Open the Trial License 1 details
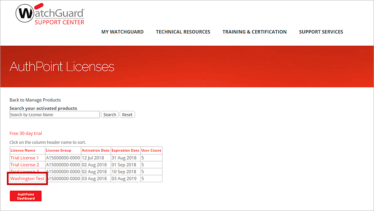The height and width of the screenshot is (211, 374). (x=25, y=158)
